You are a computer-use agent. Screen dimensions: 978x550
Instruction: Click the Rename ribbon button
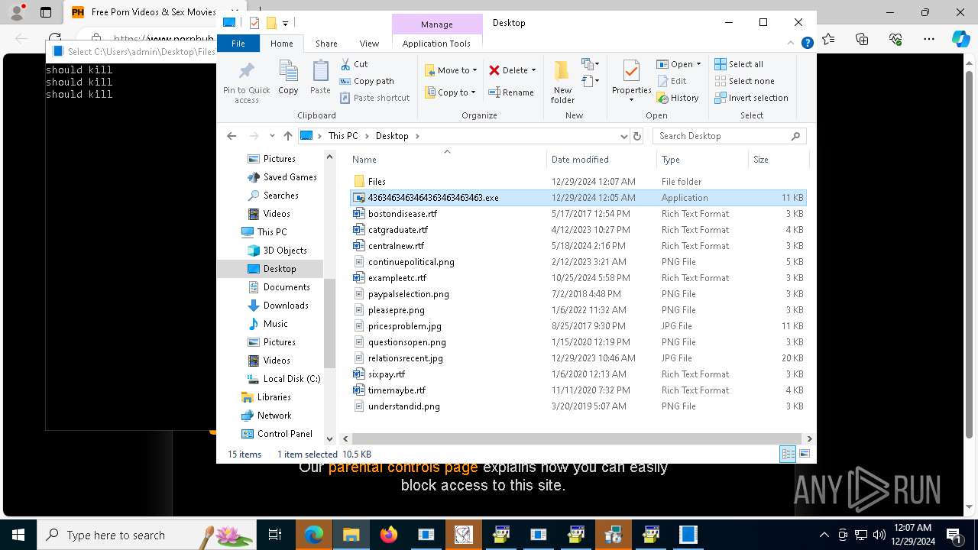coord(511,92)
